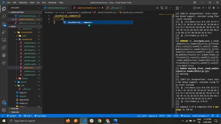Screen dimensions: 221x124
Task: Open Source Control view in activity bar
Action: pos(4,24)
